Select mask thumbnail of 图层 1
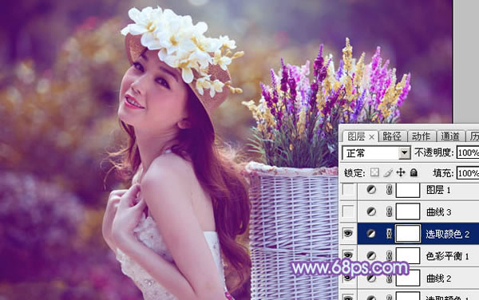The width and height of the screenshot is (479, 300). (x=408, y=190)
